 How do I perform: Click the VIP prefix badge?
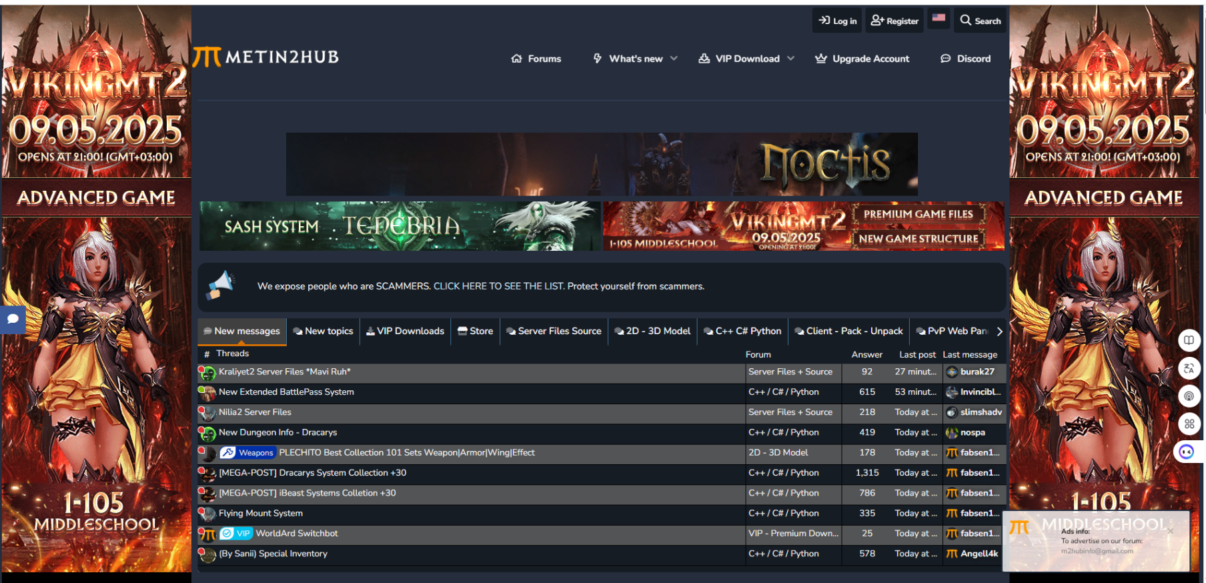coord(235,534)
